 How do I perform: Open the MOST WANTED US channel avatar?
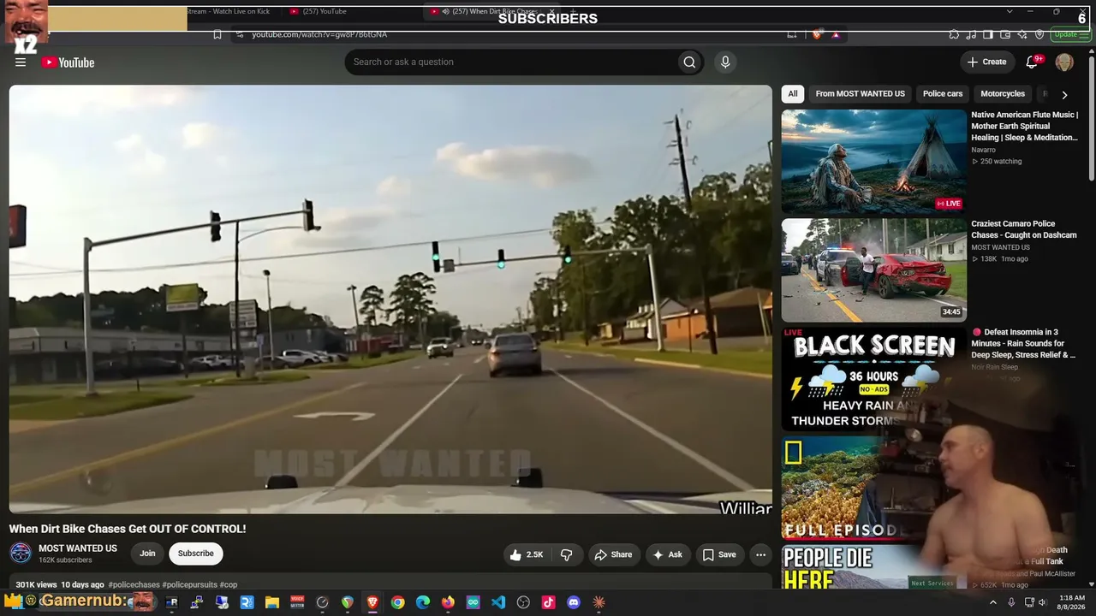tap(21, 554)
